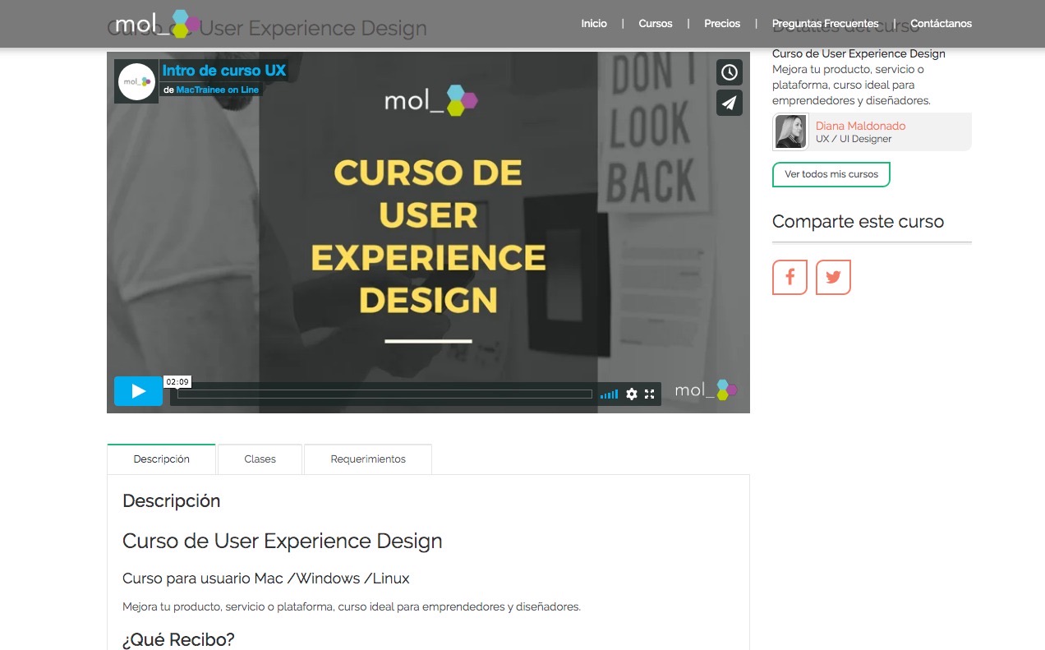Open Diana Maldonado instructor profile link
Viewport: 1045px width, 650px height.
click(860, 126)
